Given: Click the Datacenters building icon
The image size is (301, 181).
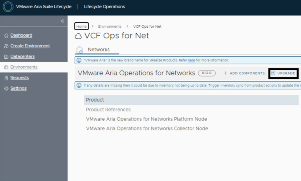Looking at the screenshot, I should [6, 57].
